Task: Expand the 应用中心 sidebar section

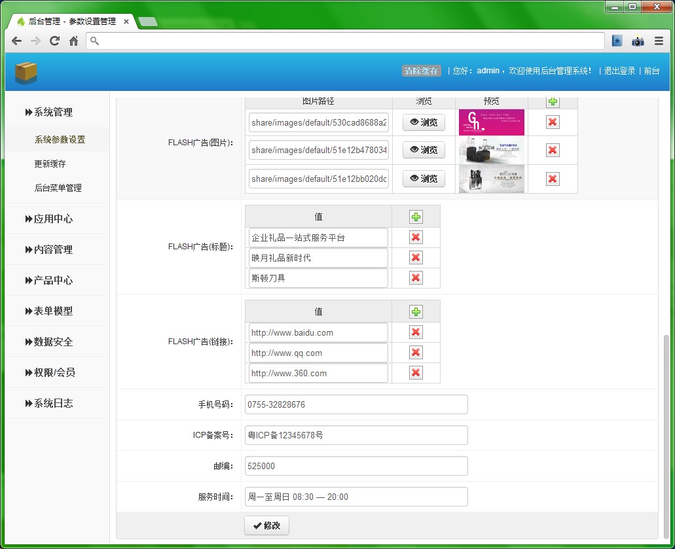Action: tap(54, 219)
